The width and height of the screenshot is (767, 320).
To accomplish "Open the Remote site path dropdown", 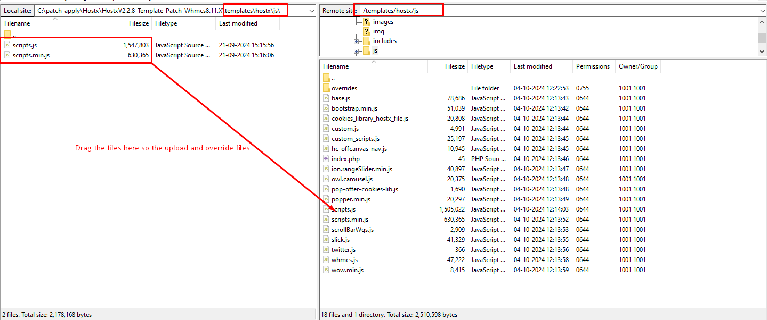I will click(x=763, y=11).
